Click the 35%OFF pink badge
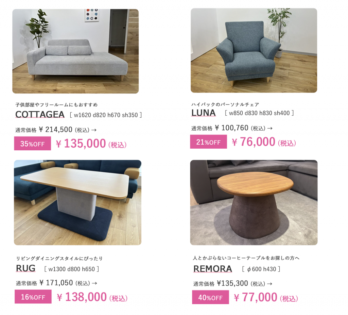Screen dimensions: 348x315 point(32,144)
